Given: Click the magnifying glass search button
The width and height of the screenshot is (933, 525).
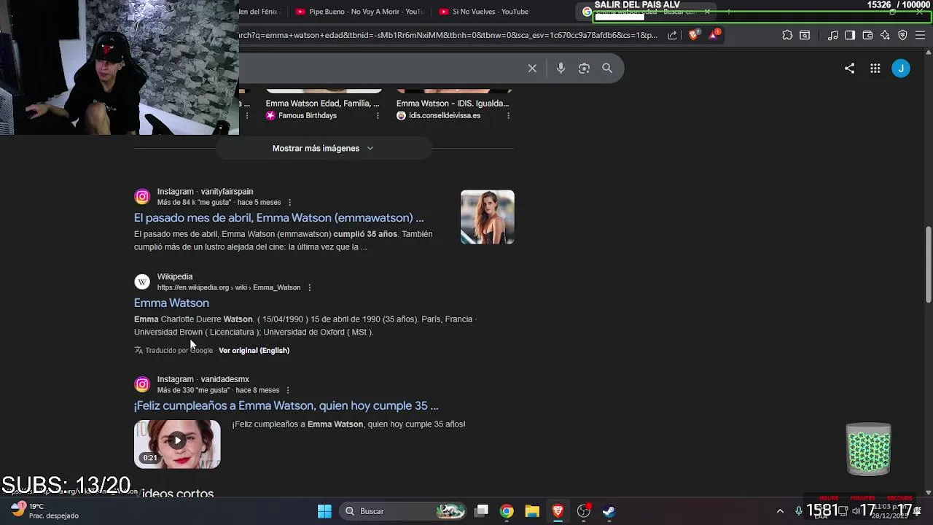Looking at the screenshot, I should pos(607,68).
